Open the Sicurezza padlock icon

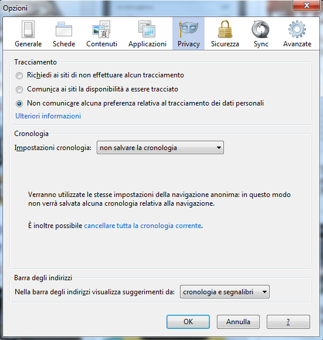click(x=225, y=29)
